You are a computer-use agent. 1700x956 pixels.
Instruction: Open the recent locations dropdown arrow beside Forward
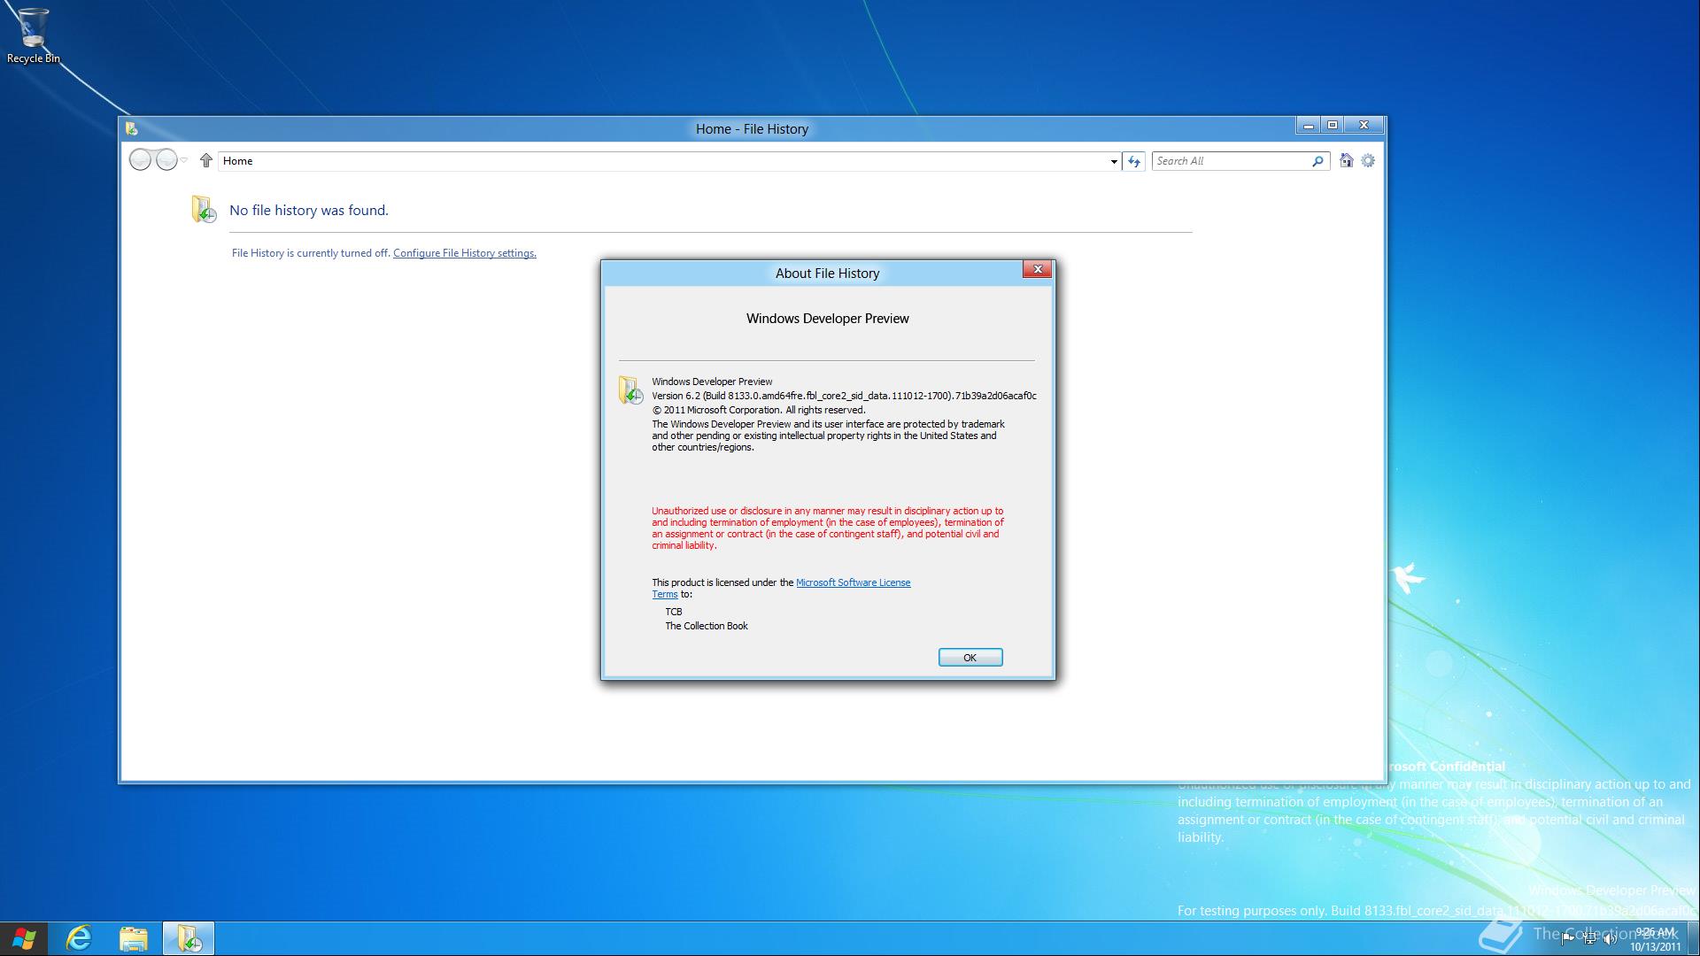click(x=184, y=160)
